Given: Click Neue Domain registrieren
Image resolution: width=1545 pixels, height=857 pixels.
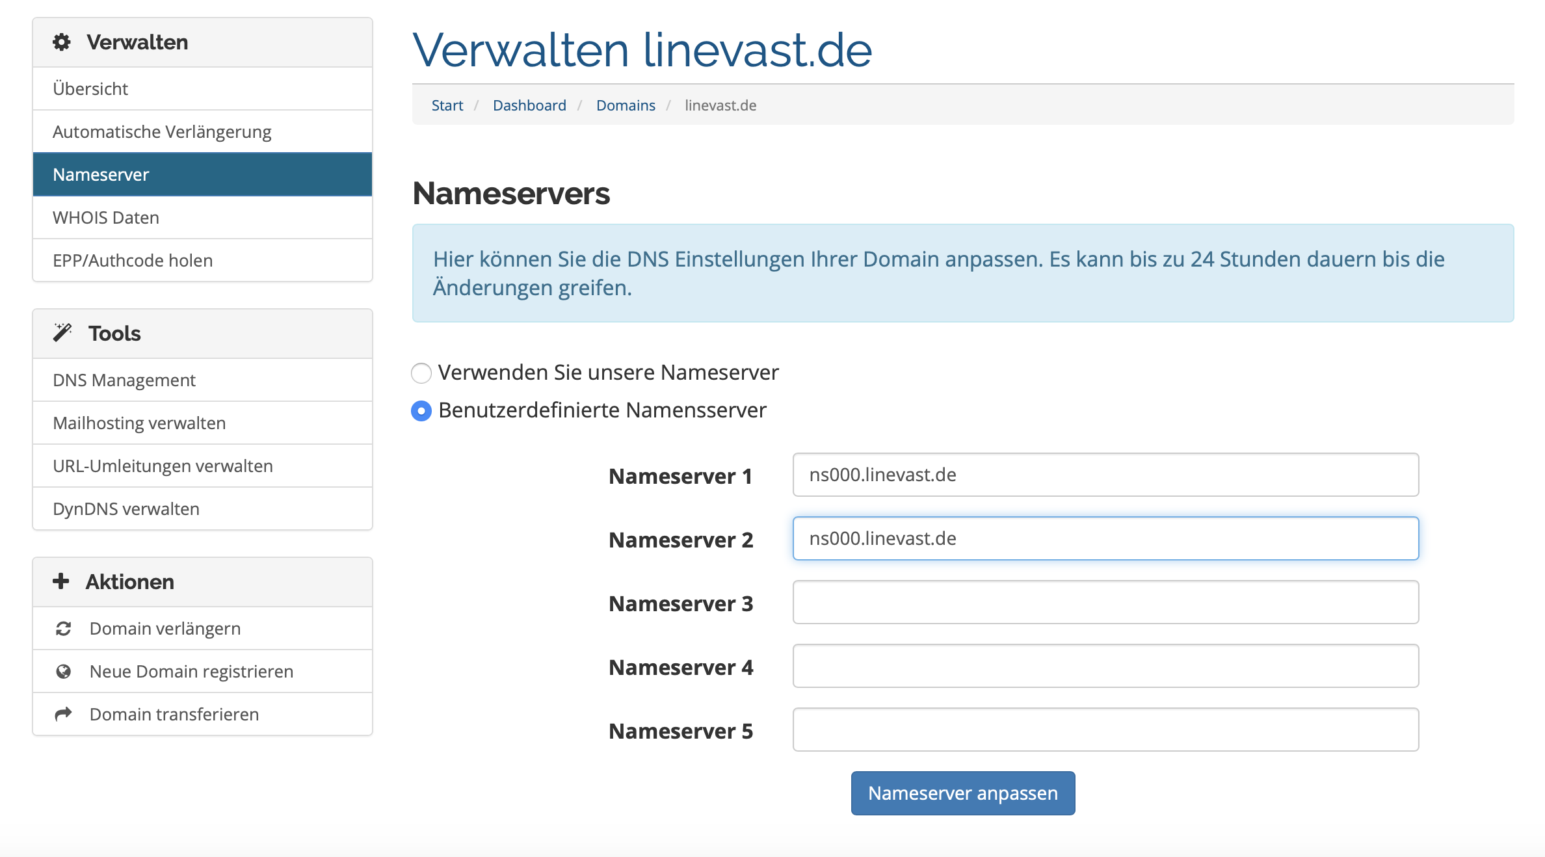Looking at the screenshot, I should click(x=202, y=671).
